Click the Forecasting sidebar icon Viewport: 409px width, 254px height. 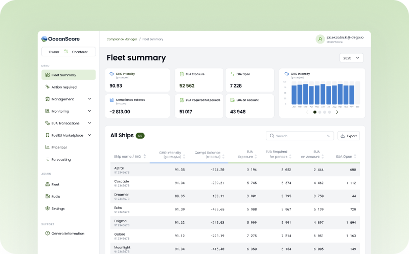coord(47,159)
